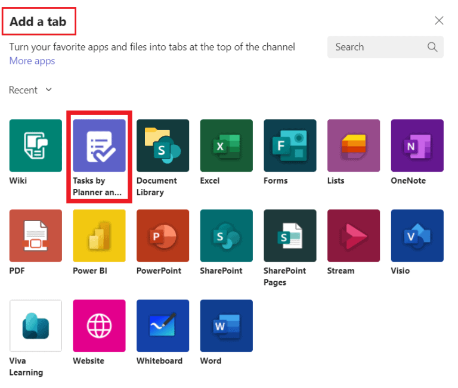Select the Wiki app icon

36,145
